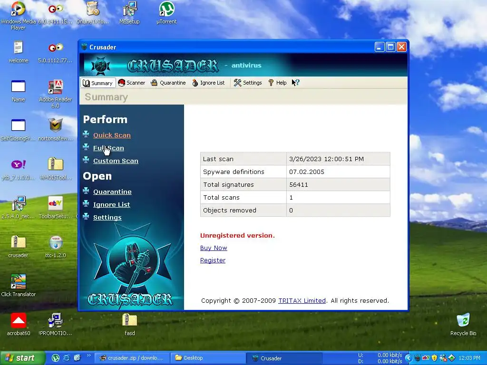Expand hidden system tray icons arrow
The height and width of the screenshot is (365, 487).
pyautogui.click(x=409, y=358)
